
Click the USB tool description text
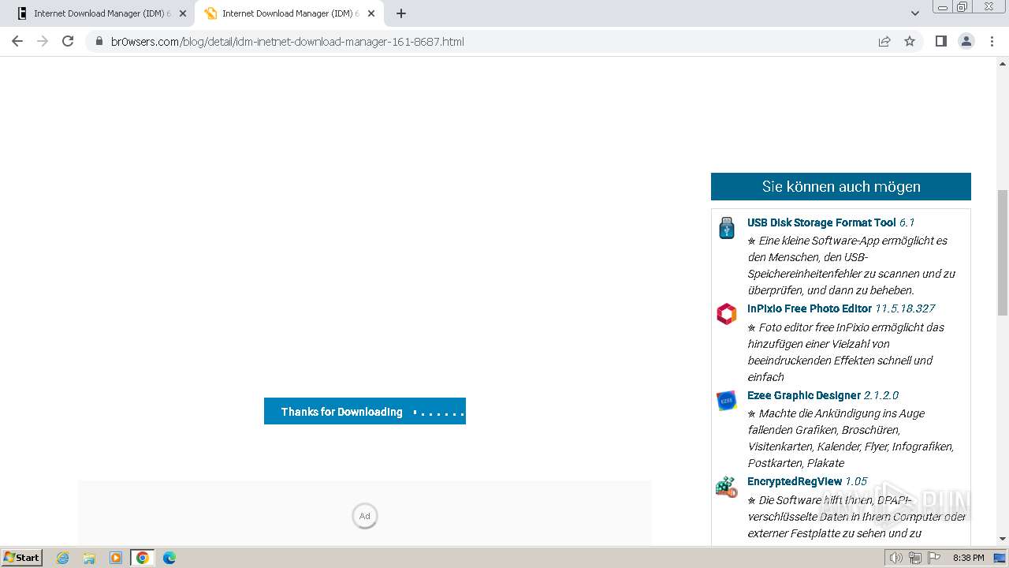(x=851, y=265)
